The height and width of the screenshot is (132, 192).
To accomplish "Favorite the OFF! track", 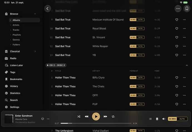I will pyautogui.click(x=177, y=95).
